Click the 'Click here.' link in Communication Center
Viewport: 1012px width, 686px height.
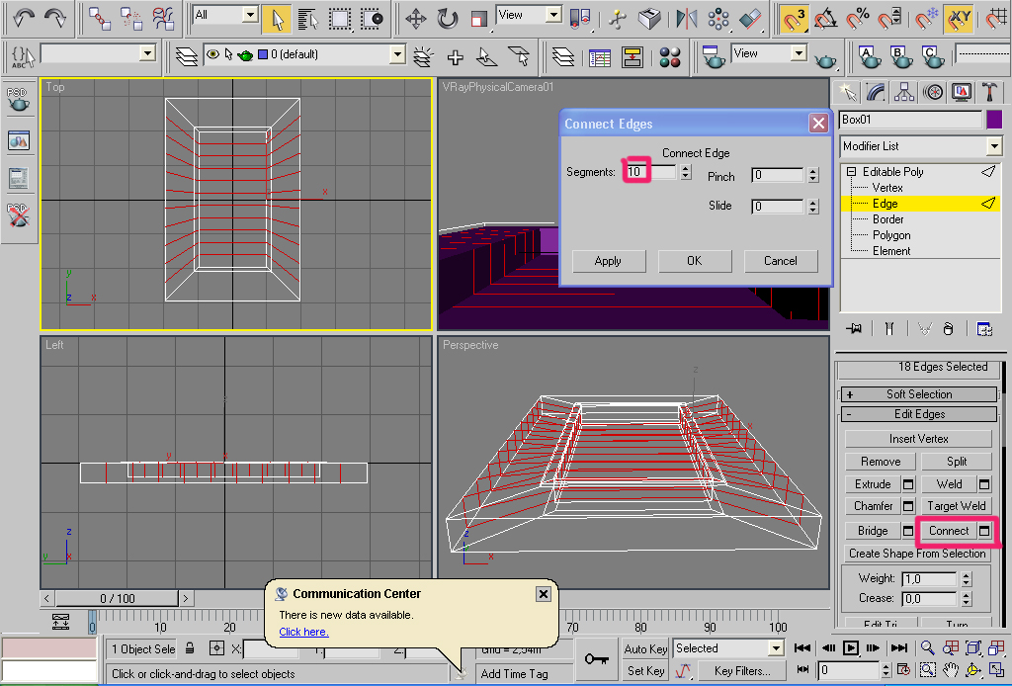pyautogui.click(x=303, y=632)
